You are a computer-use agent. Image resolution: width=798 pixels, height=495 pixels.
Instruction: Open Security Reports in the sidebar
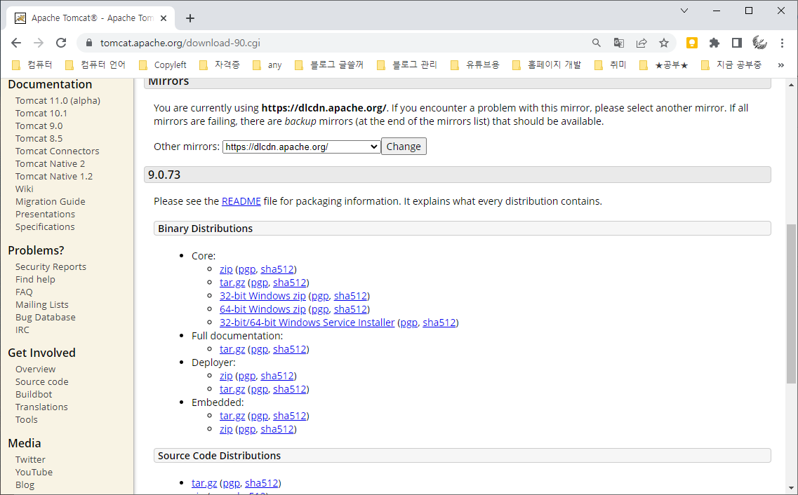point(51,267)
